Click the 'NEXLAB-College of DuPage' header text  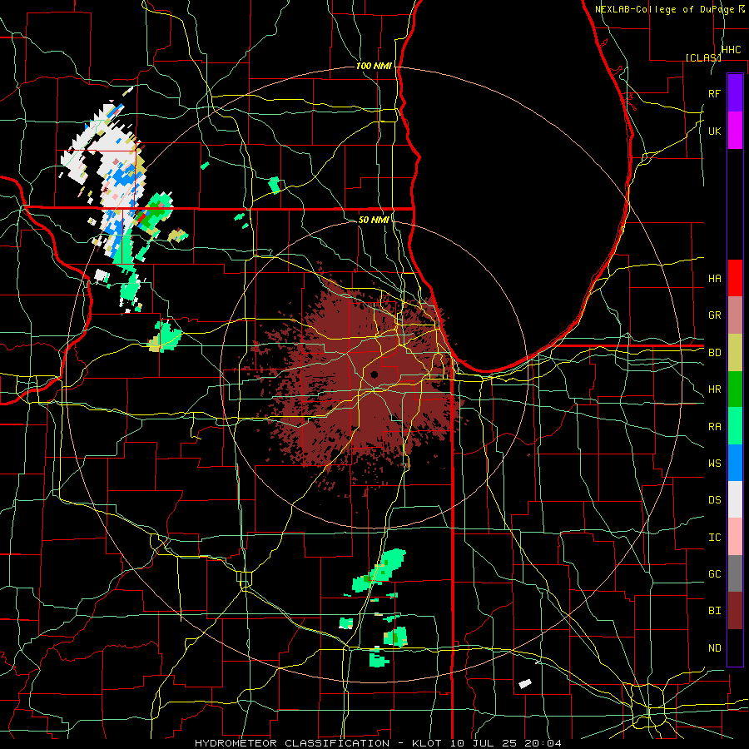pyautogui.click(x=666, y=9)
